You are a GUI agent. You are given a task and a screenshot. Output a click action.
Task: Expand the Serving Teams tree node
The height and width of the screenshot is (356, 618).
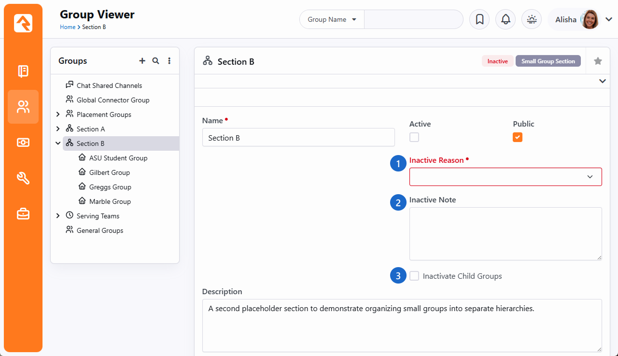tap(58, 216)
